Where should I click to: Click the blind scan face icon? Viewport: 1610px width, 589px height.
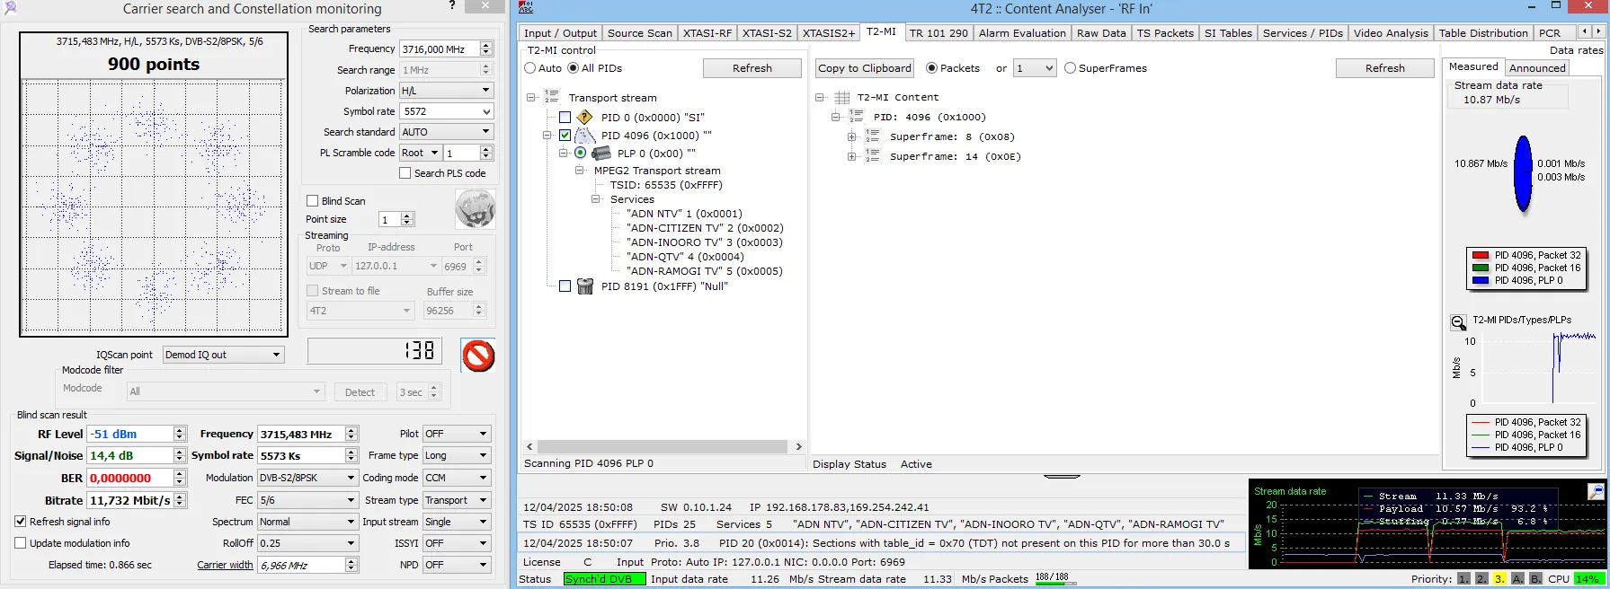point(475,208)
